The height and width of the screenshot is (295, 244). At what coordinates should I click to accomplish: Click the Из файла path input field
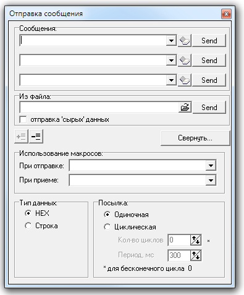pos(99,107)
